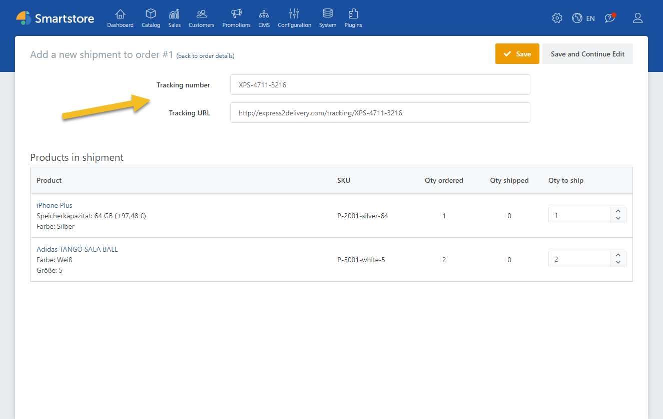663x419 pixels.
Task: Open the Catalog box icon
Action: 151,14
